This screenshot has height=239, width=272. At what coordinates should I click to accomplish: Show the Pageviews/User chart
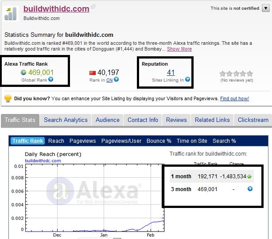tap(121, 141)
